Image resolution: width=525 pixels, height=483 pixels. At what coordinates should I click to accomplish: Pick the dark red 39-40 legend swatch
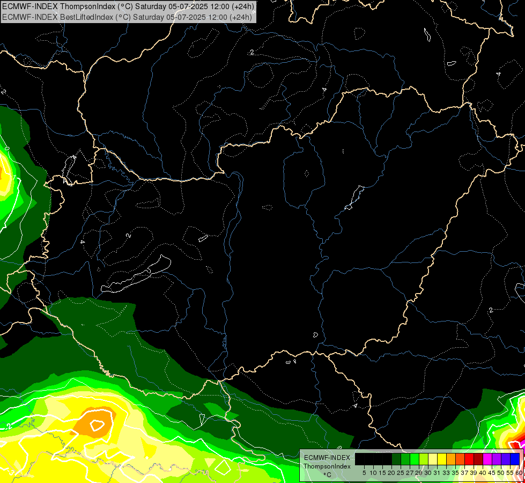coord(478,459)
